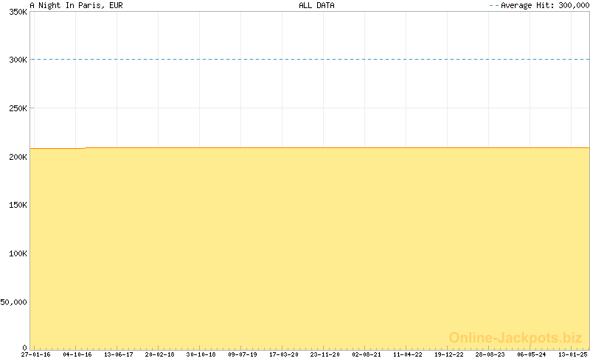Select the 04-10-16 date marker
The width and height of the screenshot is (590, 361).
point(77,354)
